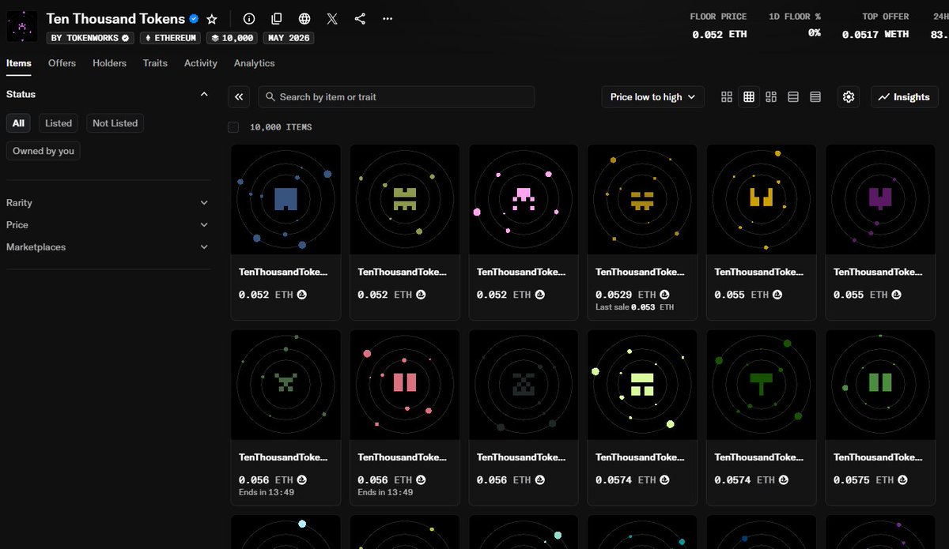
Task: Switch to large grid view icon
Action: point(727,97)
